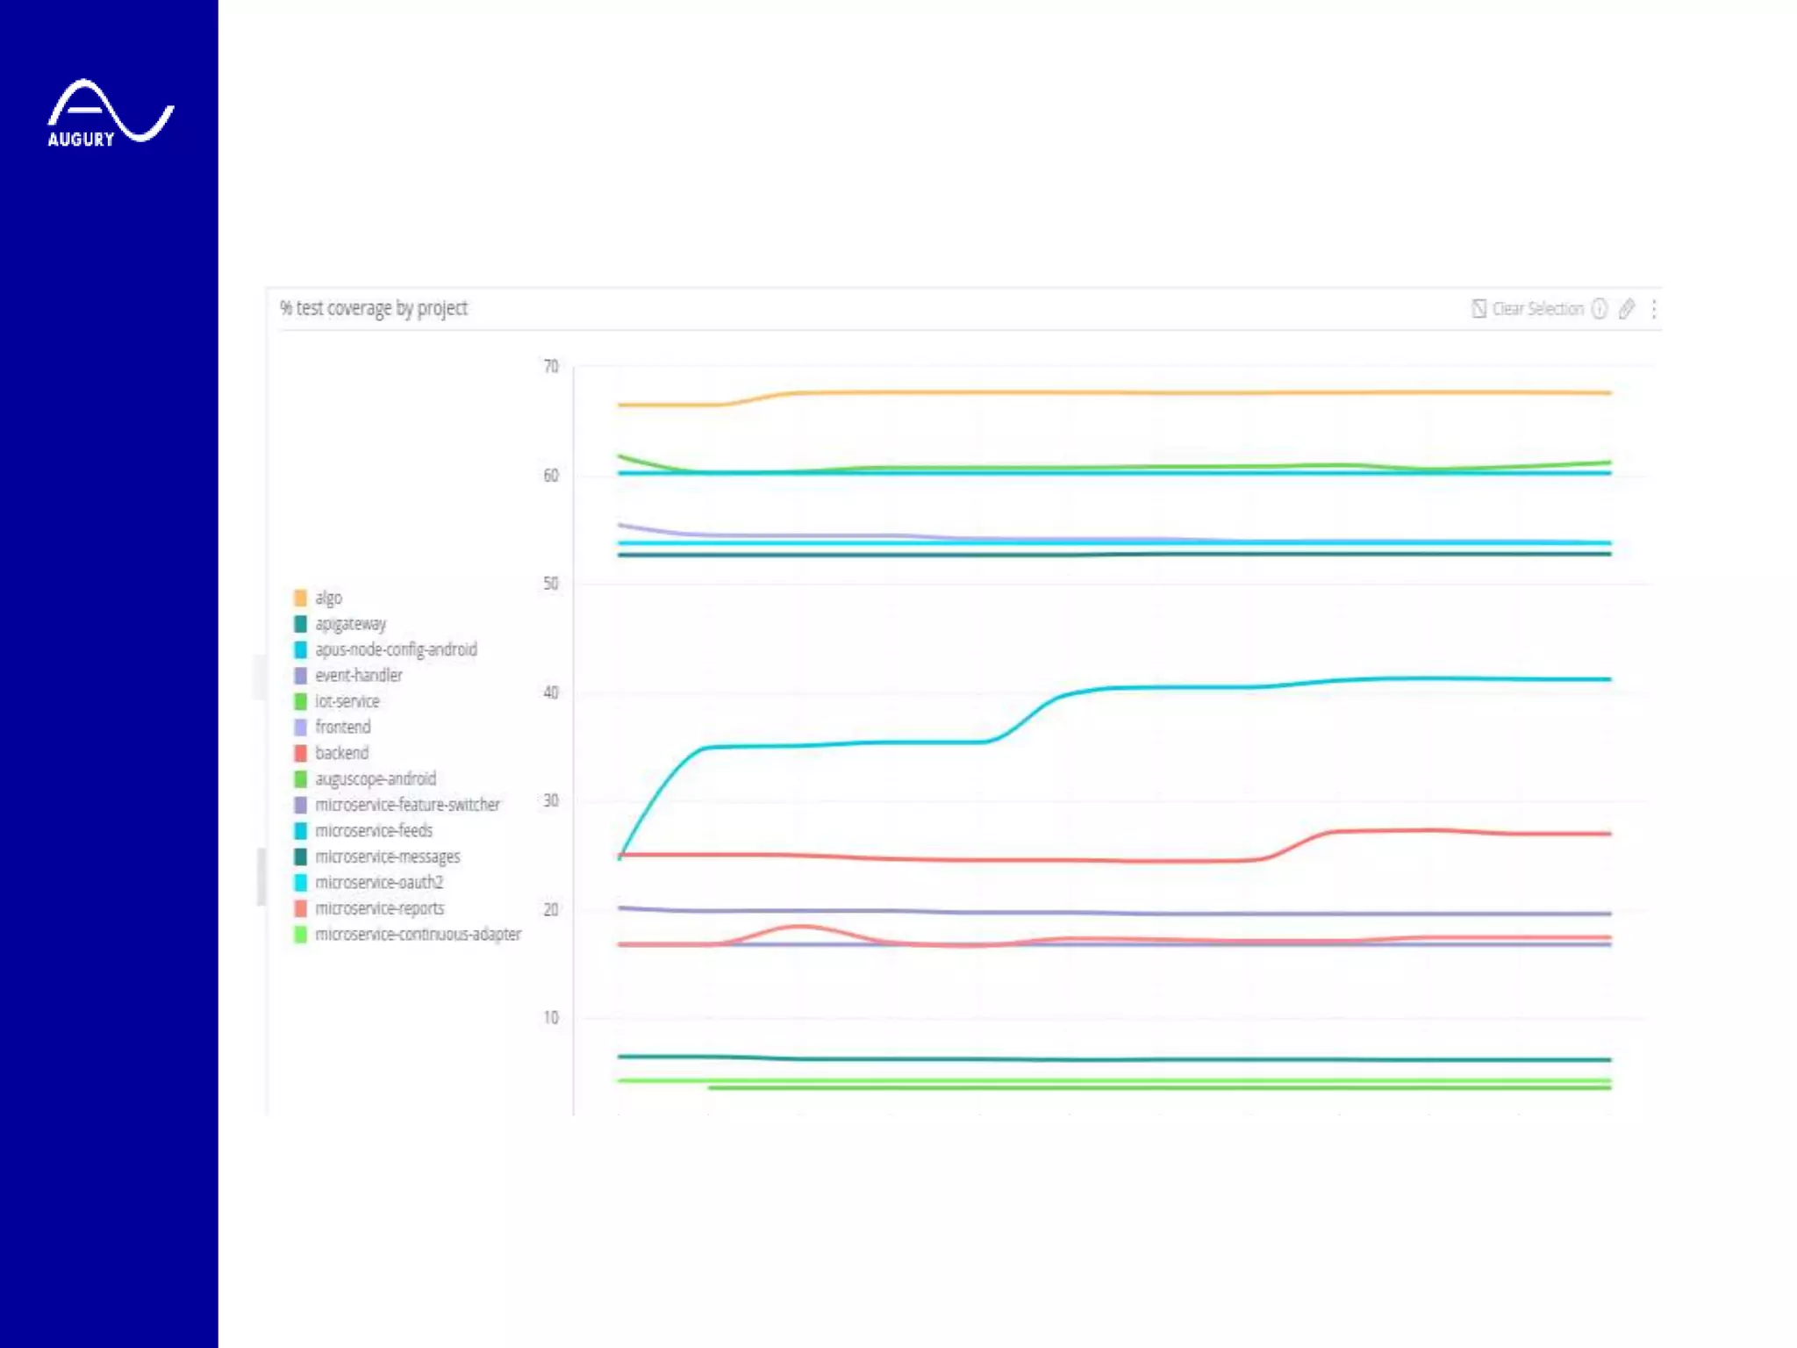This screenshot has width=1797, height=1348.
Task: Toggle the apus-node-config-android legend entry
Action: tap(396, 649)
